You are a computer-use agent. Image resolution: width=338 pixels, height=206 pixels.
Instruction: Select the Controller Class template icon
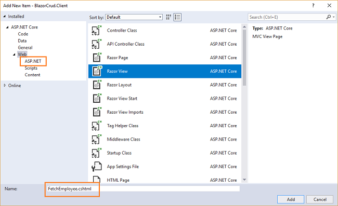(x=96, y=31)
